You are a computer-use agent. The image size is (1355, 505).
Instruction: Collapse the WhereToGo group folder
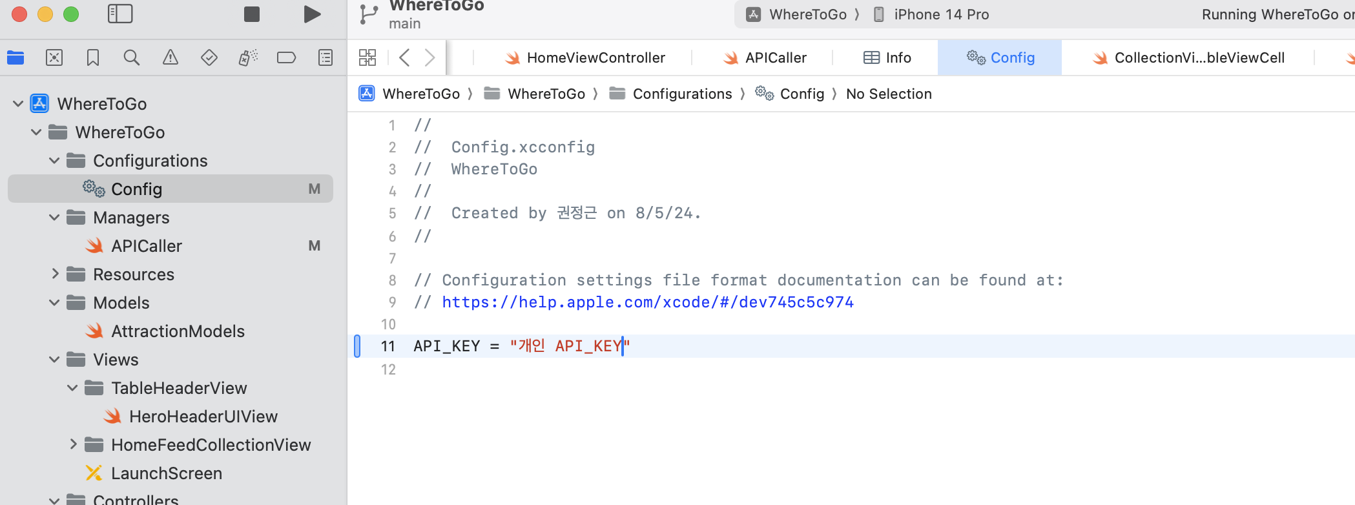pos(36,132)
